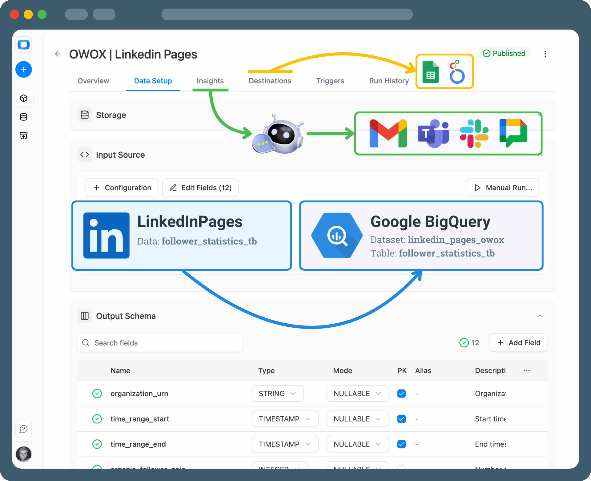Click the blue plus create button in sidebar
This screenshot has height=481, width=591.
(24, 69)
